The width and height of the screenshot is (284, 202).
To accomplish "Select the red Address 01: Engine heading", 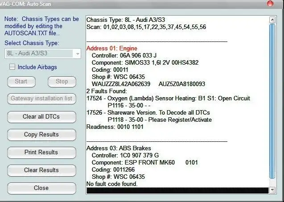I will click(x=111, y=48).
